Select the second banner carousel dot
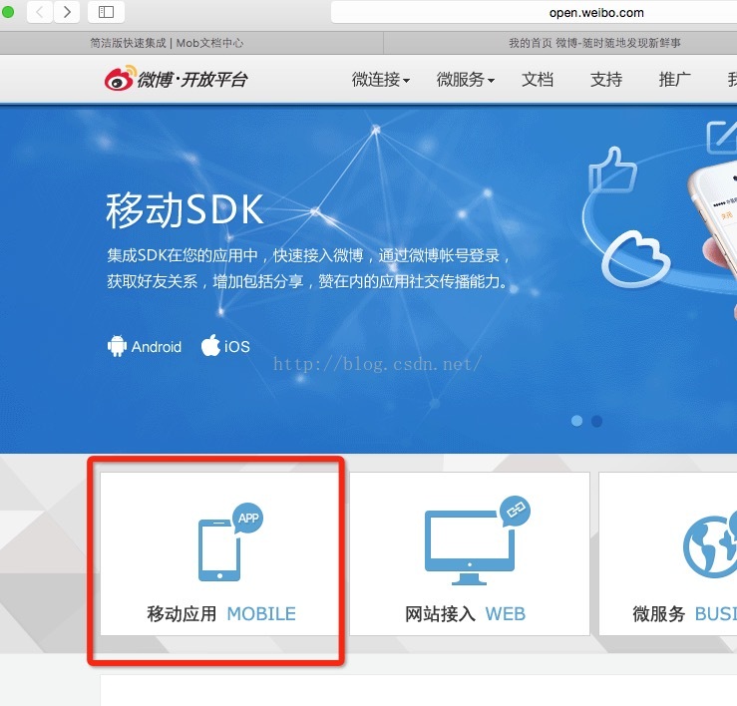The width and height of the screenshot is (737, 706). point(596,421)
